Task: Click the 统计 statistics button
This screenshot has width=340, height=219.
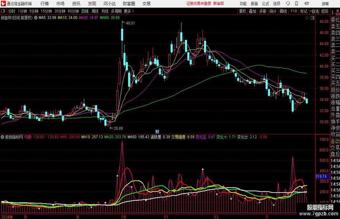Action: click(x=273, y=11)
